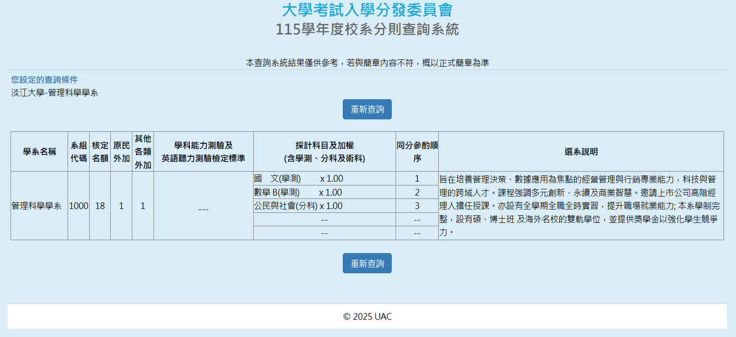Select the 管理科學學系 department name cell
Viewport: 736px width, 337px height.
click(36, 206)
